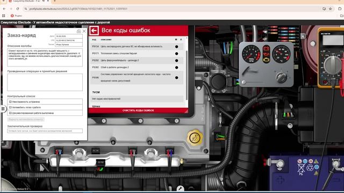Open the browser apps grid icon
344x193 pixels.
(x=4, y=16)
